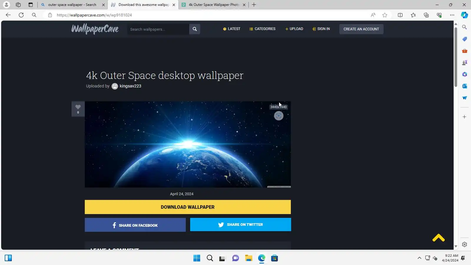Screen dimensions: 471x265
Task: Open the Drop sidebar icon
Action: click(465, 98)
